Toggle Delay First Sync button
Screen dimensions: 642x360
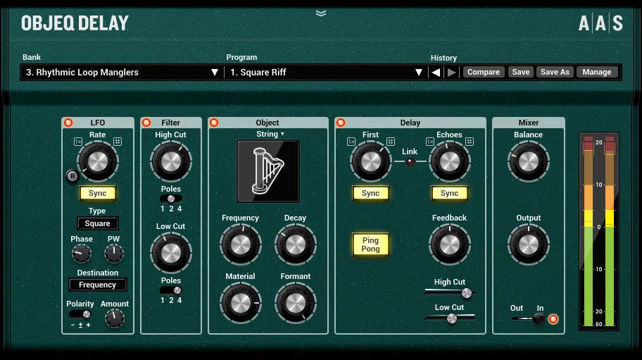pyautogui.click(x=370, y=193)
